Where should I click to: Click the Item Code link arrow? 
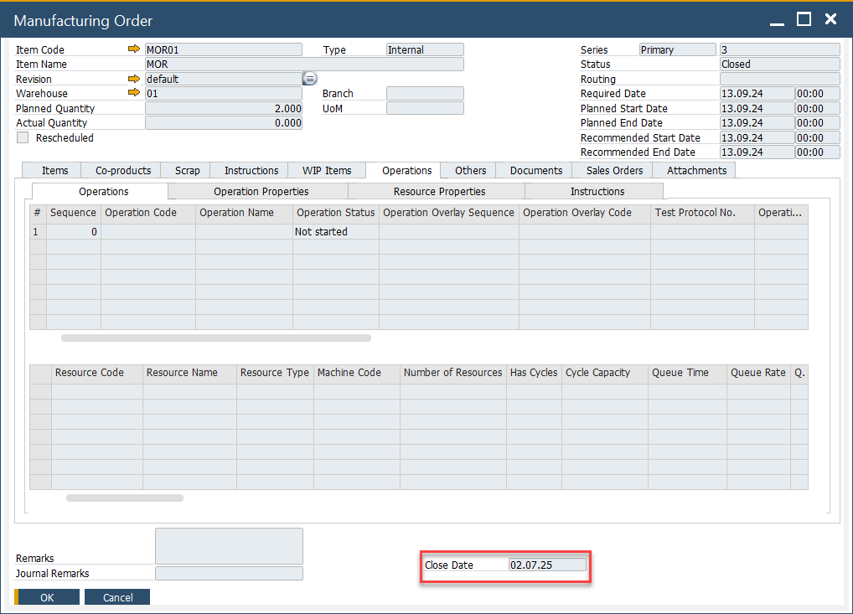tap(133, 49)
